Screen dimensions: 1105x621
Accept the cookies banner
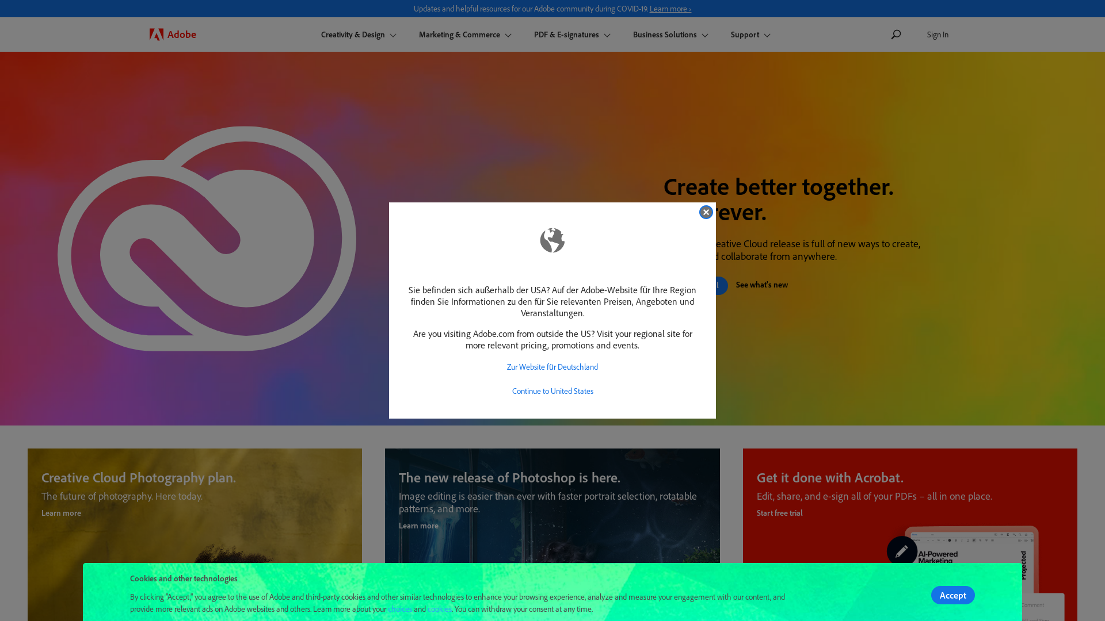pos(953,595)
